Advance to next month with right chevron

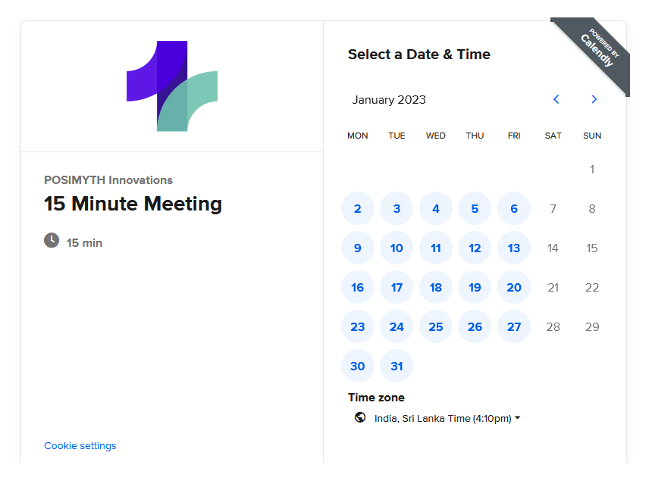click(594, 99)
